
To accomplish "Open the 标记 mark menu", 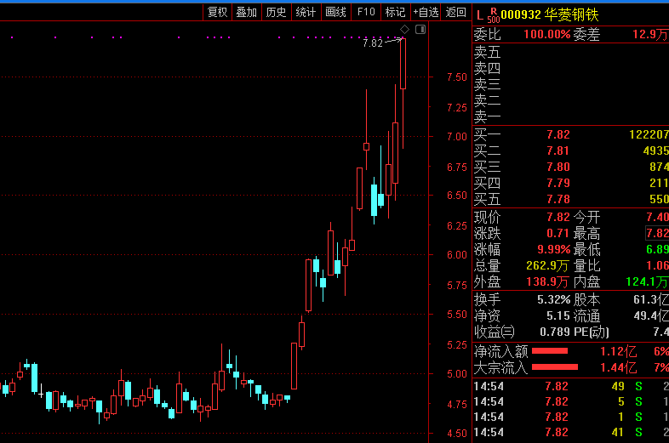I will point(395,12).
